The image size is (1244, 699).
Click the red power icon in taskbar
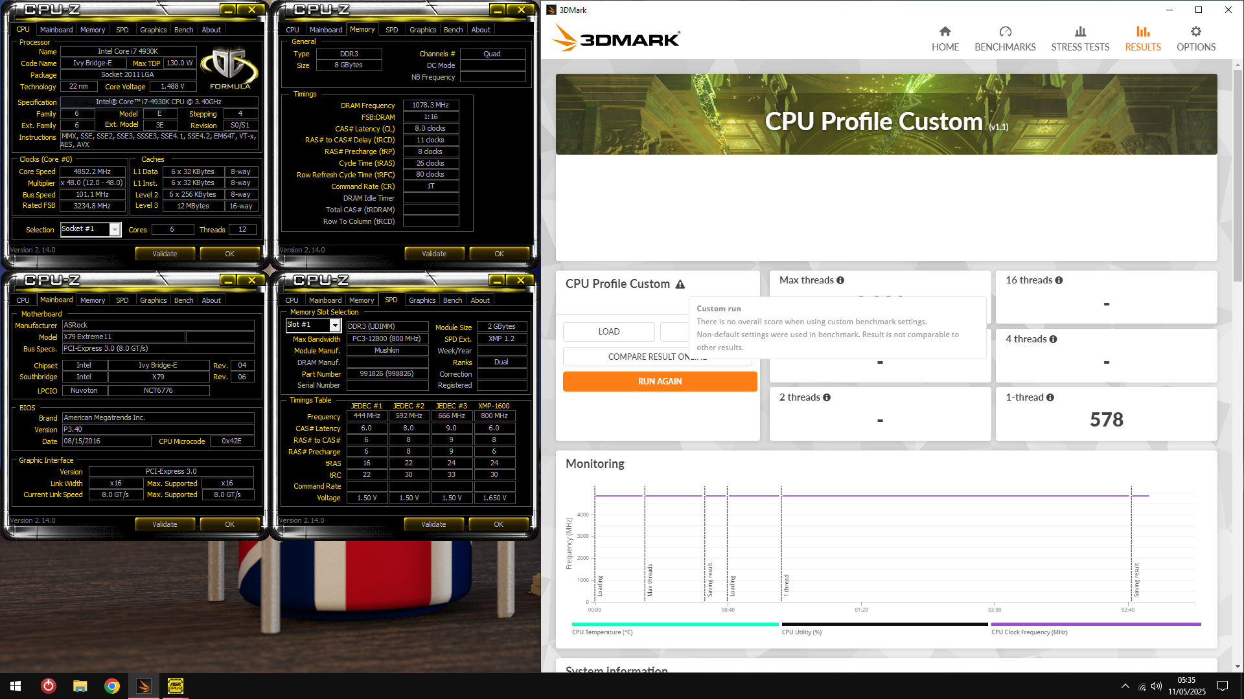click(49, 686)
